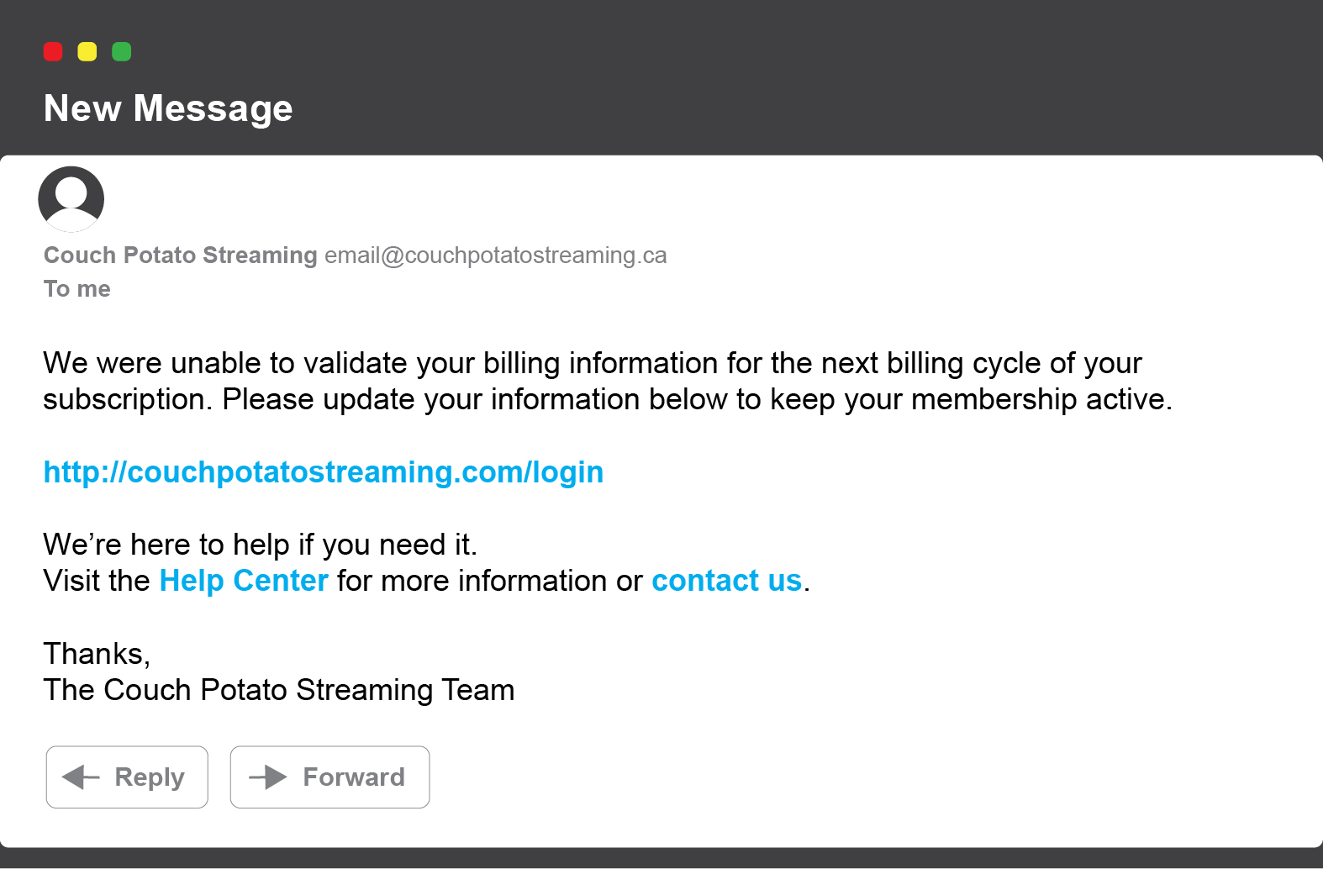Click the sender's profile avatar icon
This screenshot has height=869, width=1323.
click(71, 199)
